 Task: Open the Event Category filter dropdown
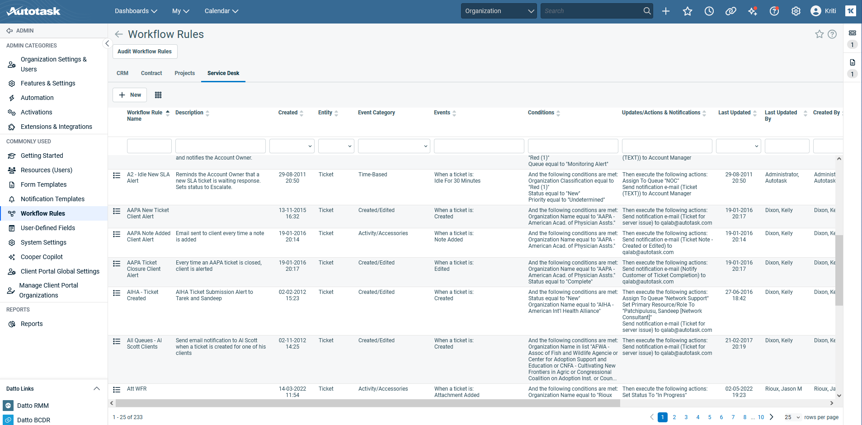[x=394, y=146]
